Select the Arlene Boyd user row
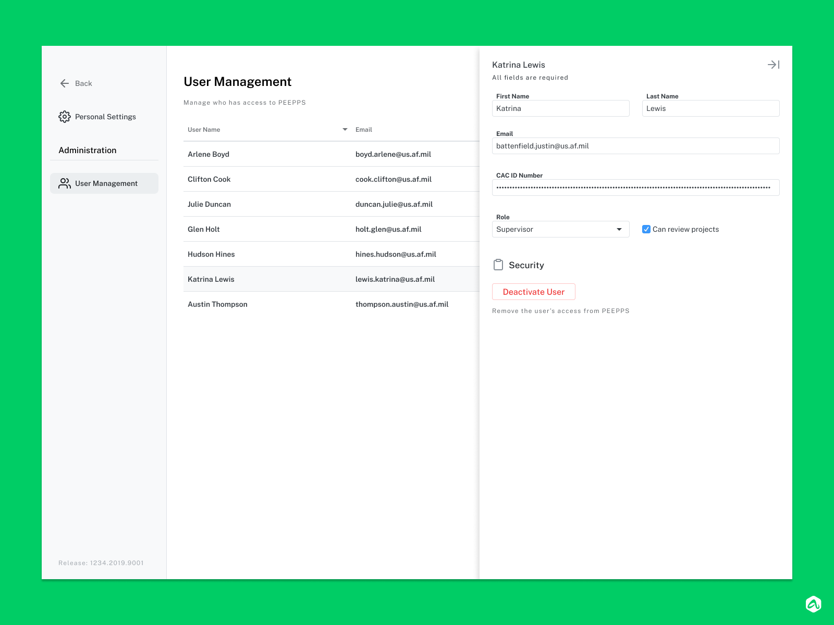Viewport: 834px width, 625px height. (x=332, y=154)
